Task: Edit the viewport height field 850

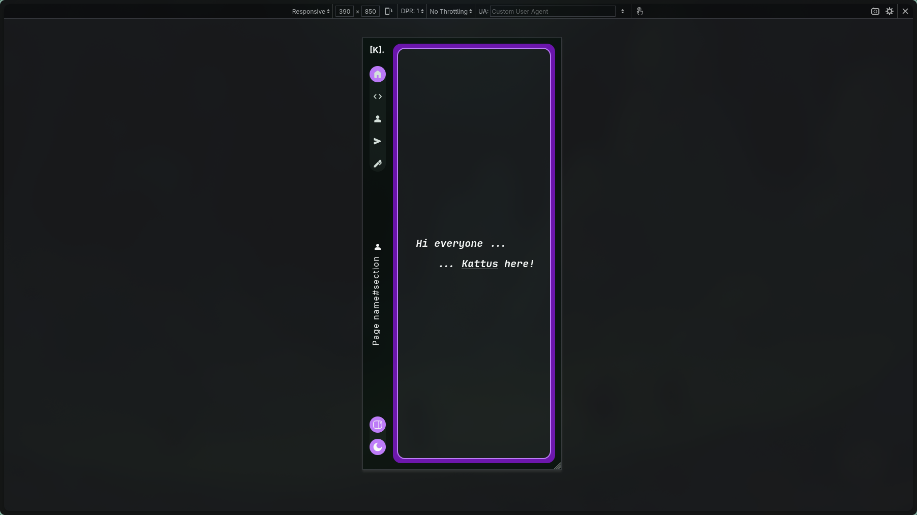Action: click(x=371, y=11)
